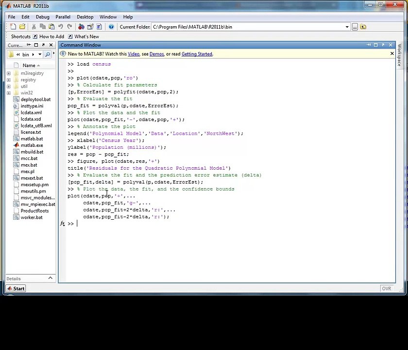Image resolution: width=408 pixels, height=350 pixels.
Task: Click the OVR status bar indicator
Action: (387, 288)
